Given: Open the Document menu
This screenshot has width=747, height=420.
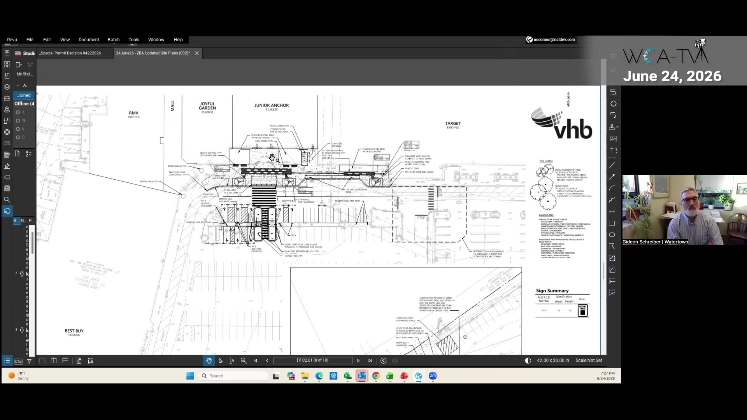Looking at the screenshot, I should pos(89,40).
